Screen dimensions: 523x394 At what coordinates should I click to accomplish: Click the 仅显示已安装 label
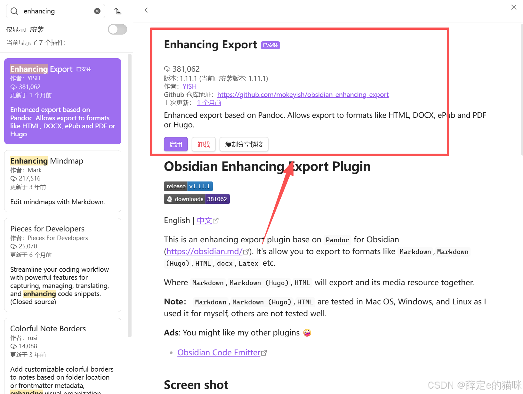tap(25, 30)
